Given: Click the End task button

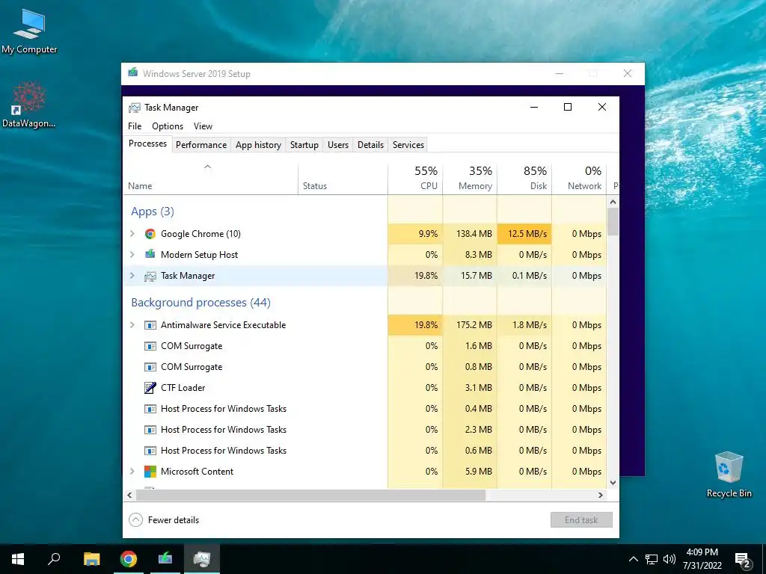Looking at the screenshot, I should pyautogui.click(x=581, y=520).
